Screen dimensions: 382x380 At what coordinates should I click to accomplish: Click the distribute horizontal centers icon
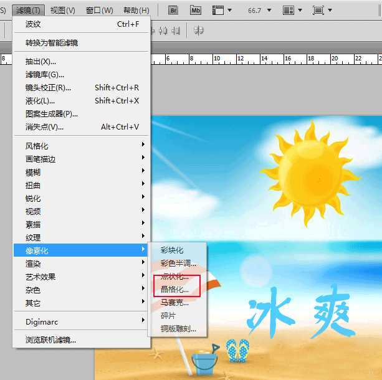coord(165,30)
